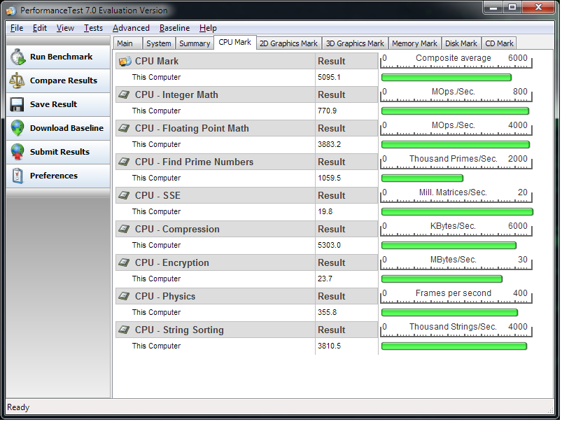Switch to the System tab
The image size is (562, 422).
click(158, 43)
